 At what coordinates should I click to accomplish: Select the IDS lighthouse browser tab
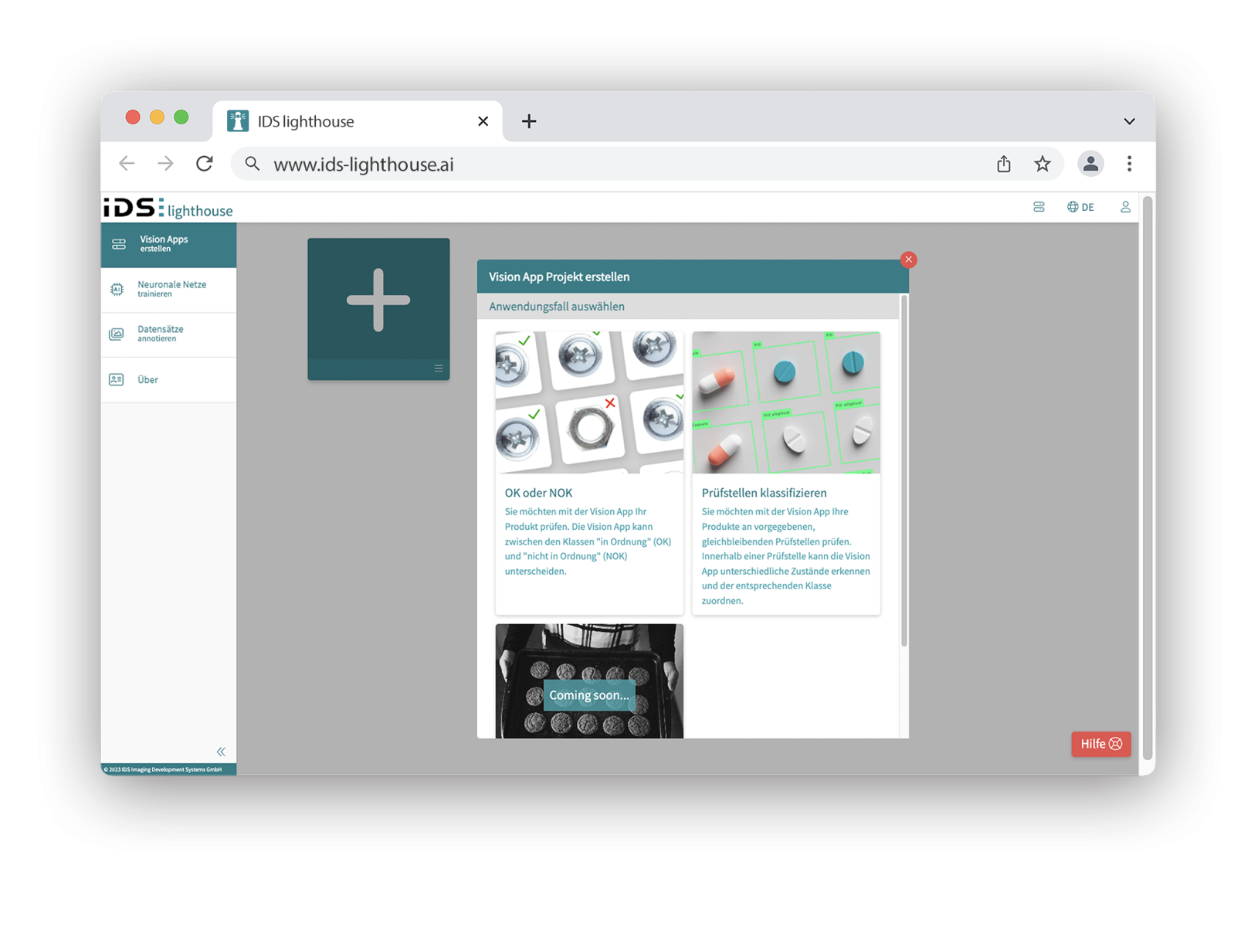coord(357,121)
